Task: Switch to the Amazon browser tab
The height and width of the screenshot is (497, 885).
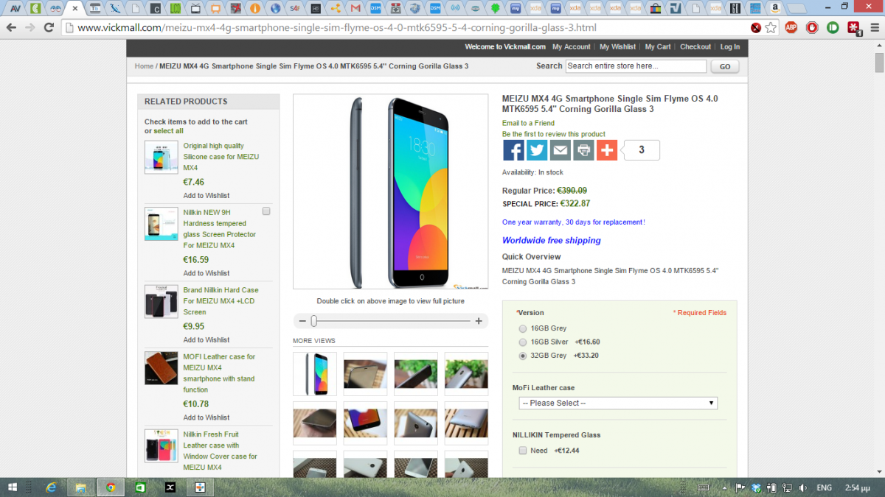Action: [x=774, y=9]
